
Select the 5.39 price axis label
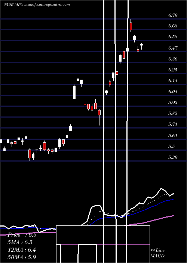[173, 157]
